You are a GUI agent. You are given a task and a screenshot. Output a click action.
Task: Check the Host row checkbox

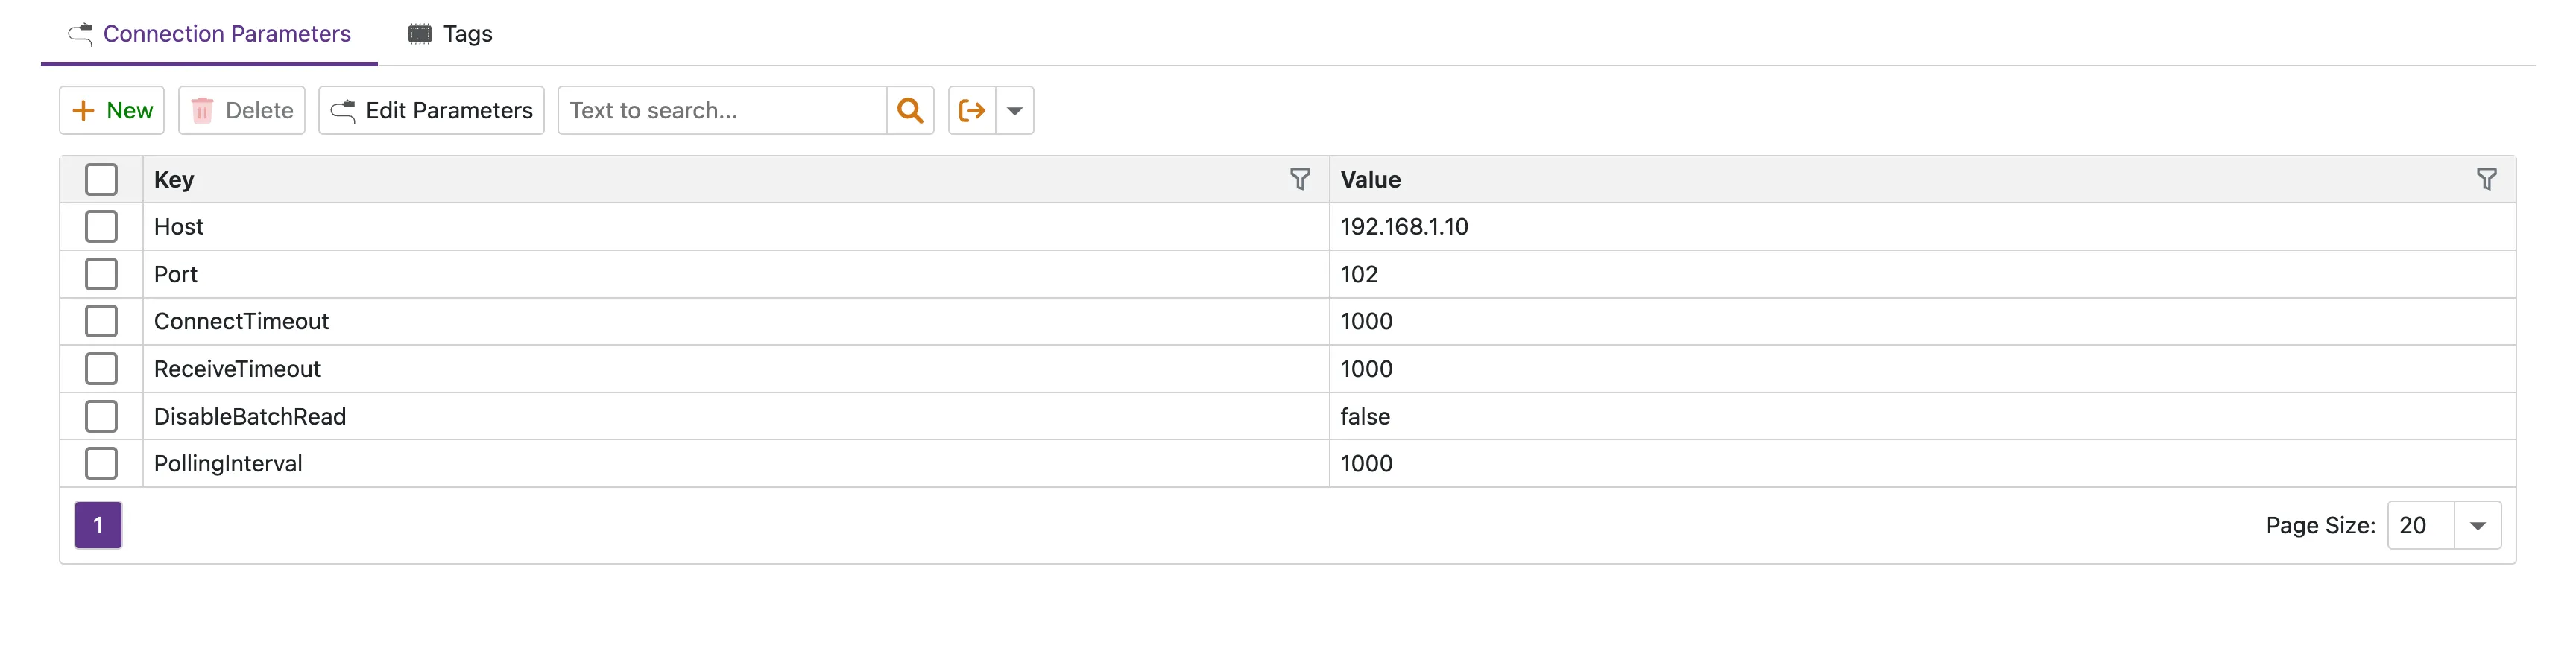(101, 227)
